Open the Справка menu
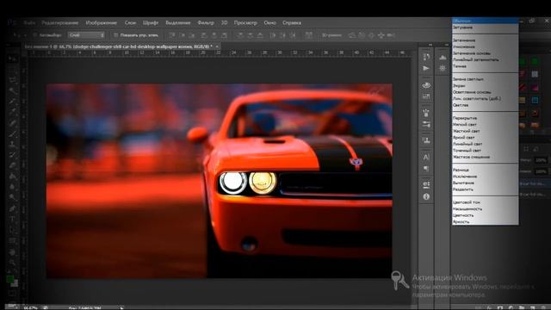The height and width of the screenshot is (310, 551). point(292,23)
